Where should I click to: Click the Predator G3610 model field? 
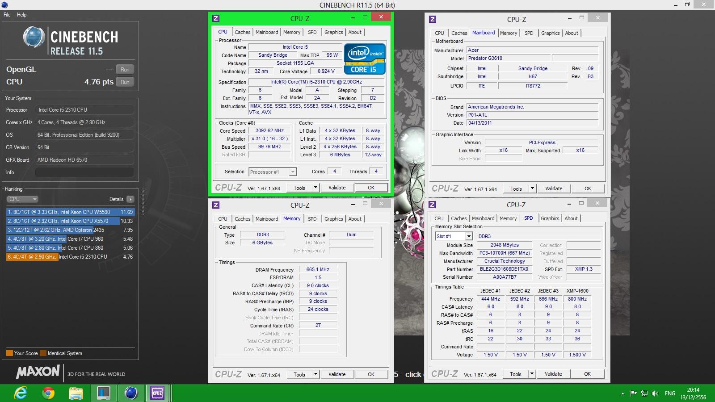pyautogui.click(x=509, y=59)
